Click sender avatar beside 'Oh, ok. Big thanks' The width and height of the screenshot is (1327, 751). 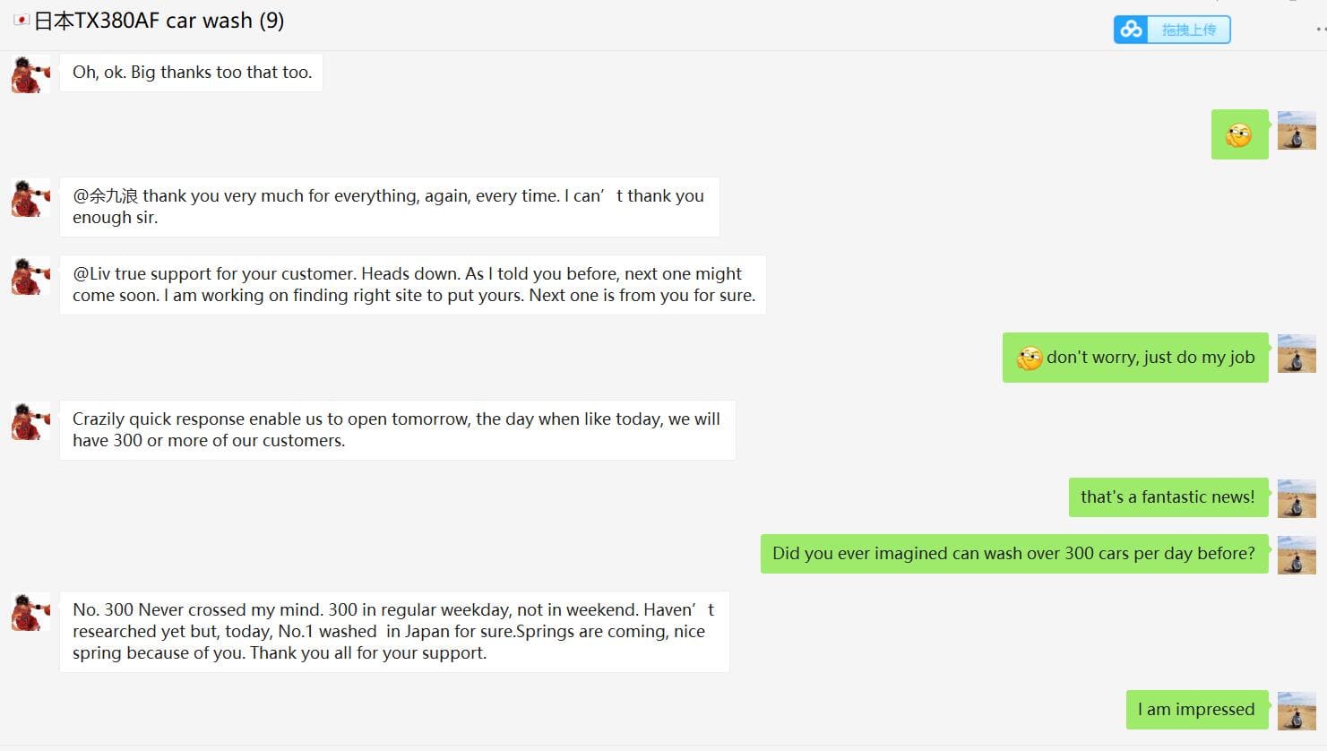(x=30, y=73)
